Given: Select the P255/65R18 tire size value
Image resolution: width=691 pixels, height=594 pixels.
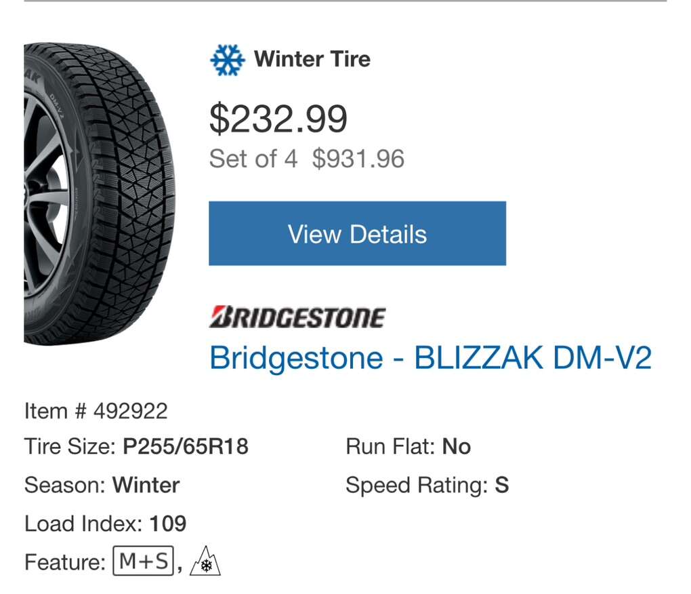Looking at the screenshot, I should click(x=186, y=447).
